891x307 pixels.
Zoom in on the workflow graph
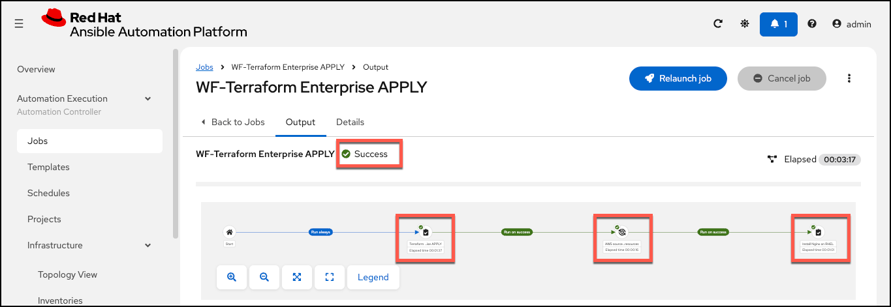(x=231, y=277)
